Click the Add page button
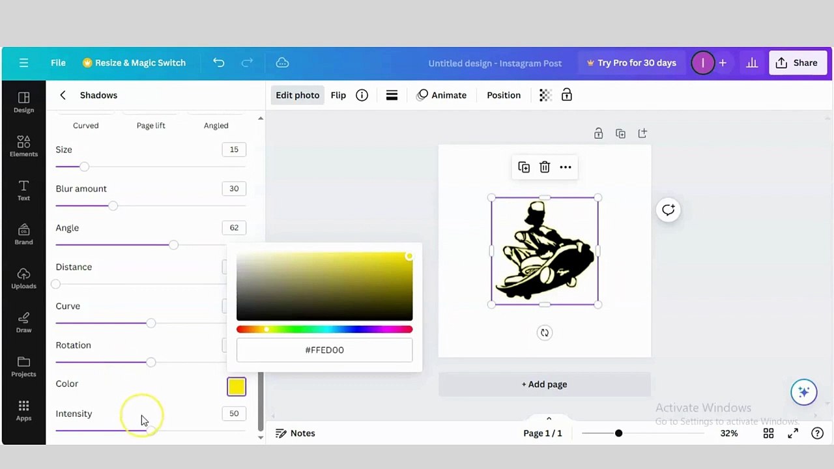 [545, 384]
